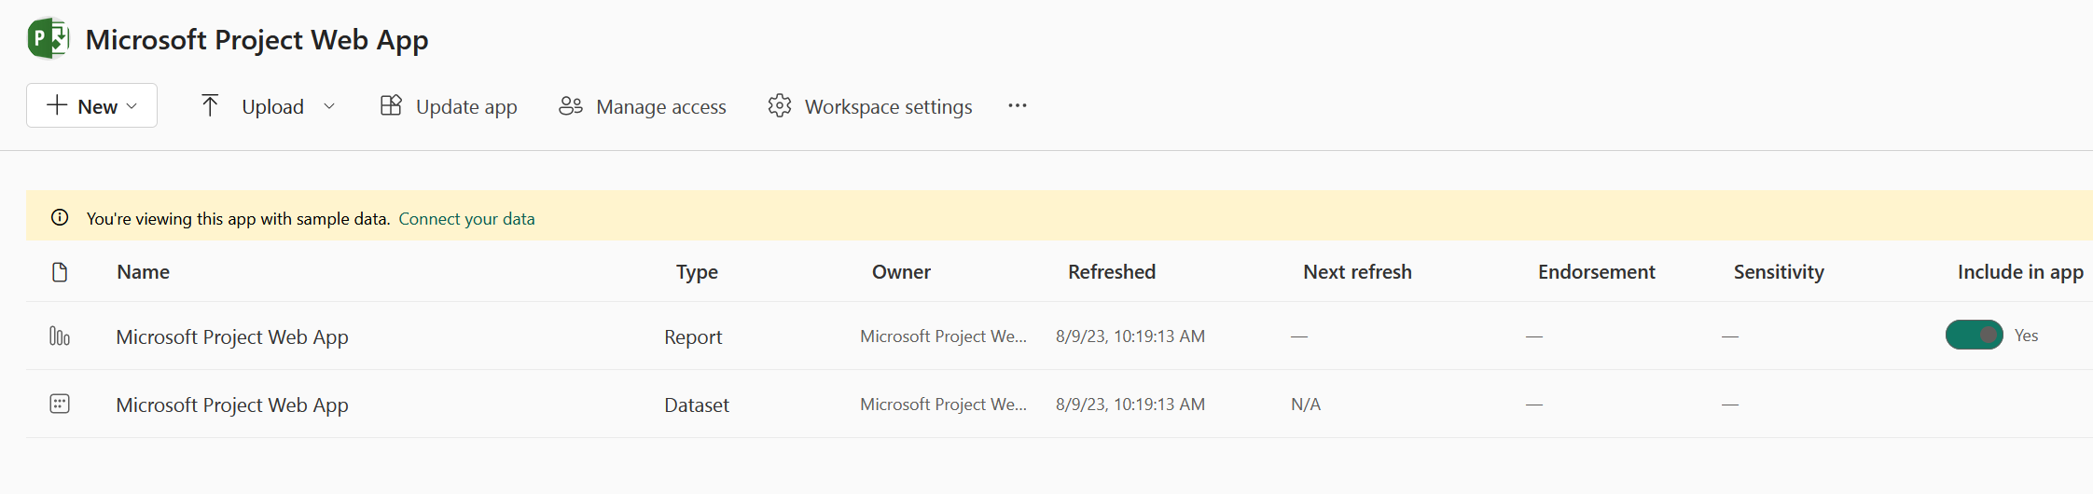Click Include in app column header
This screenshot has height=494, width=2093.
coord(2020,272)
